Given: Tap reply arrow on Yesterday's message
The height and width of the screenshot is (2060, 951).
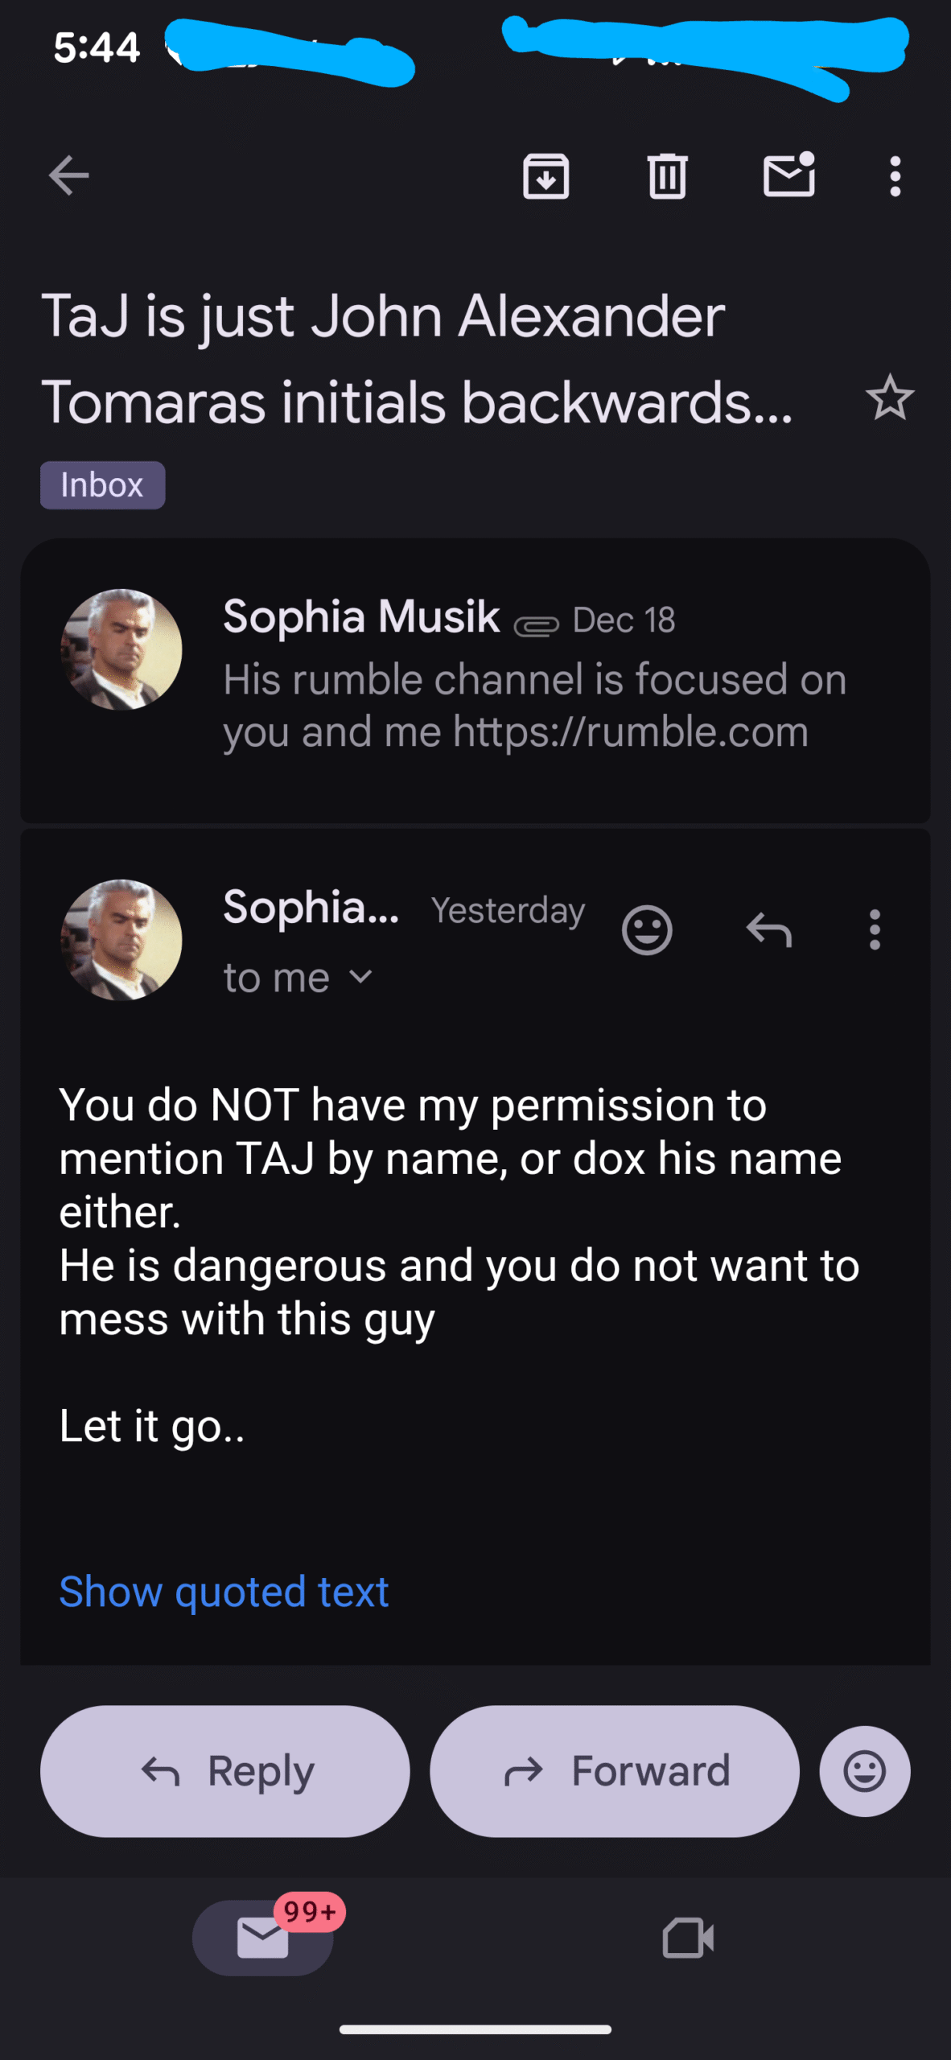Looking at the screenshot, I should pyautogui.click(x=769, y=930).
